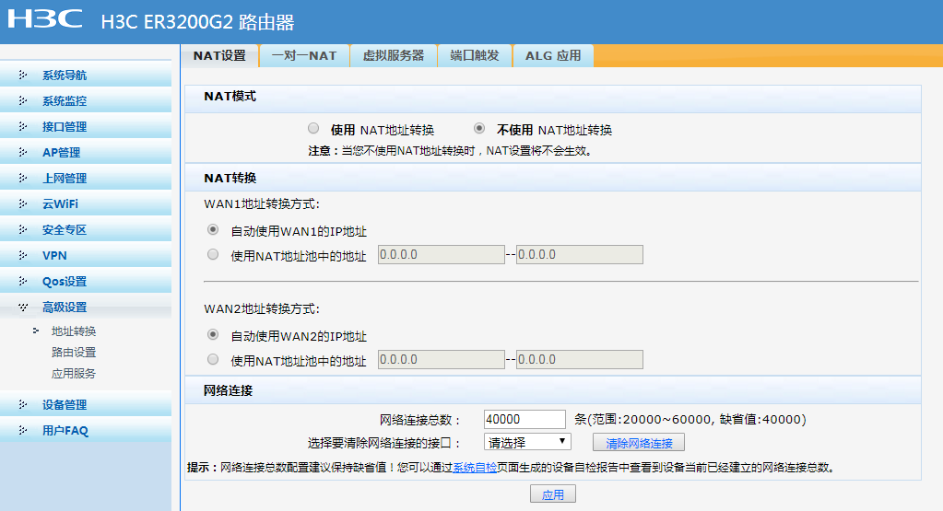Expand the 系统导航 menu section
Screen dimensions: 943x511
(x=65, y=75)
